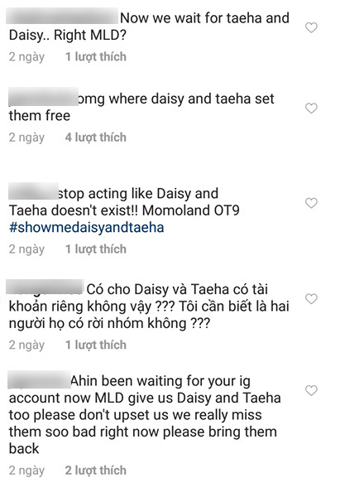Image resolution: width=340 pixels, height=483 pixels.
Task: Open blurred username before "Now we wait"
Action: 62,17
